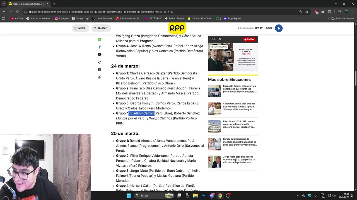
Task: Share the article on Facebook
Action: pos(100,47)
